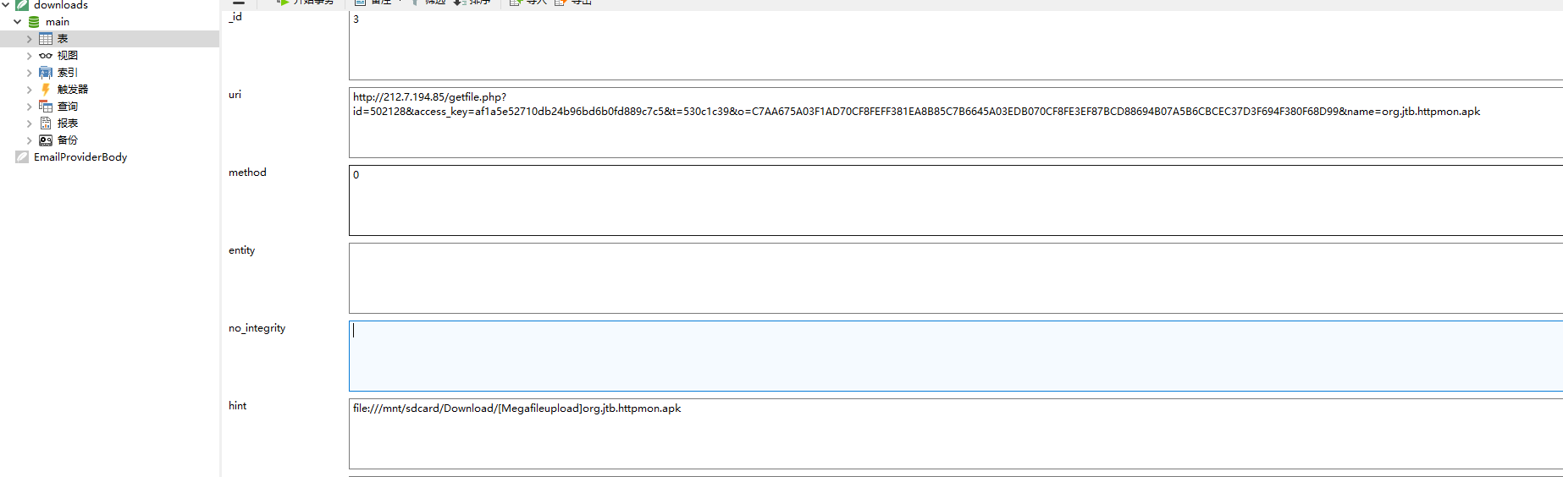
Task: Open the EmailProviderBody connection
Action: (x=80, y=157)
